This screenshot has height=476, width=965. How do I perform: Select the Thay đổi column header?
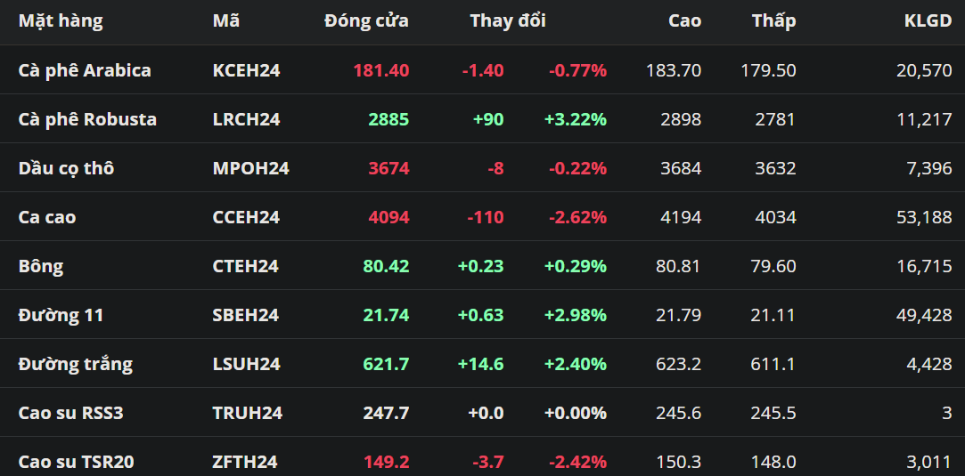click(508, 20)
